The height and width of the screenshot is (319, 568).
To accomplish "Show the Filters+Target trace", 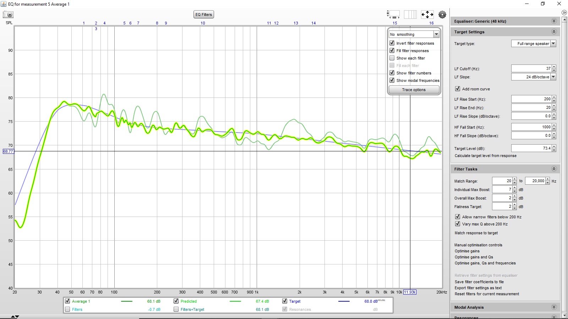I will pos(176,309).
